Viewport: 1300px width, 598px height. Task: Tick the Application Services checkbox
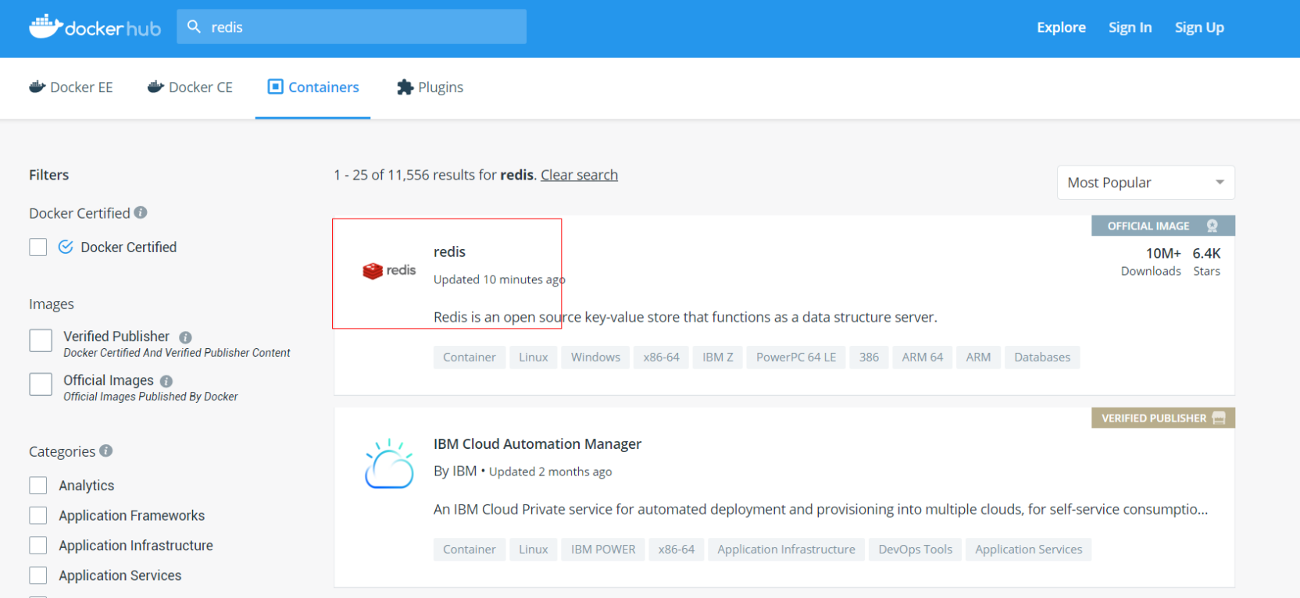(38, 575)
